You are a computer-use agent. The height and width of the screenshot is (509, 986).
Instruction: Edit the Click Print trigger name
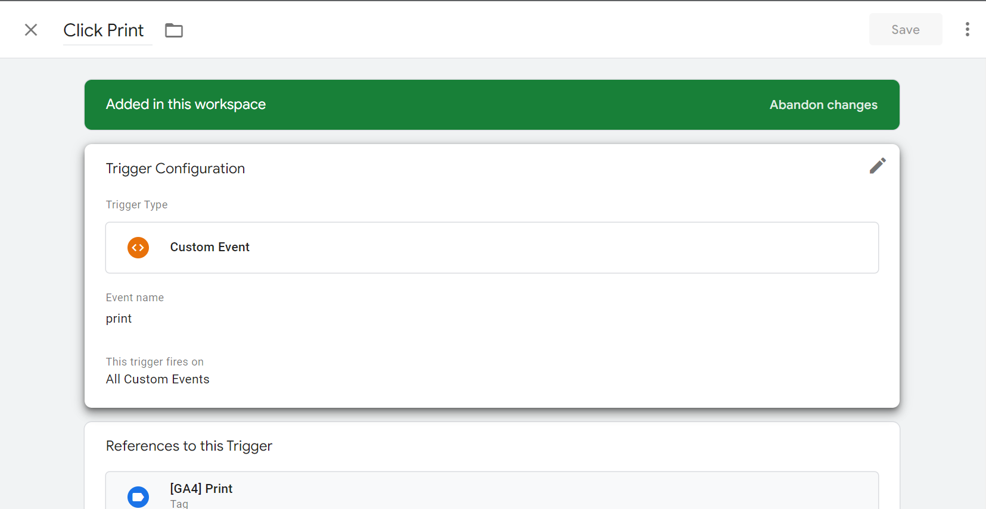[104, 30]
